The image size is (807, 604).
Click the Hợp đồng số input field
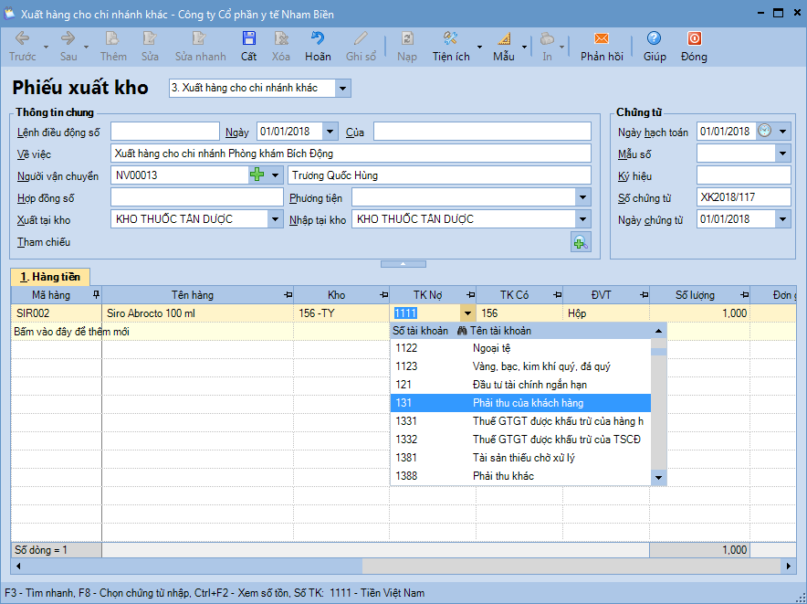[196, 197]
